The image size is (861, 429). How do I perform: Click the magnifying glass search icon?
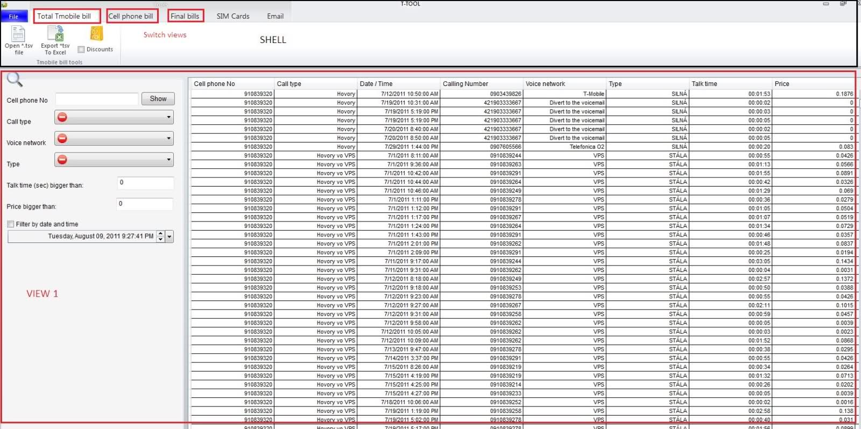15,80
